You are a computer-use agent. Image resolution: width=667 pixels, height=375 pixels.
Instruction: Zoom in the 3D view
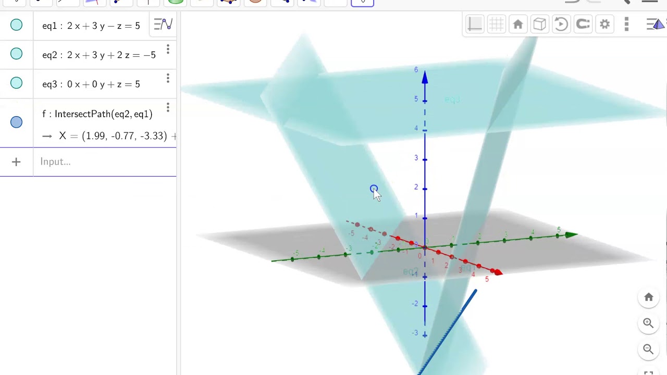pos(649,323)
